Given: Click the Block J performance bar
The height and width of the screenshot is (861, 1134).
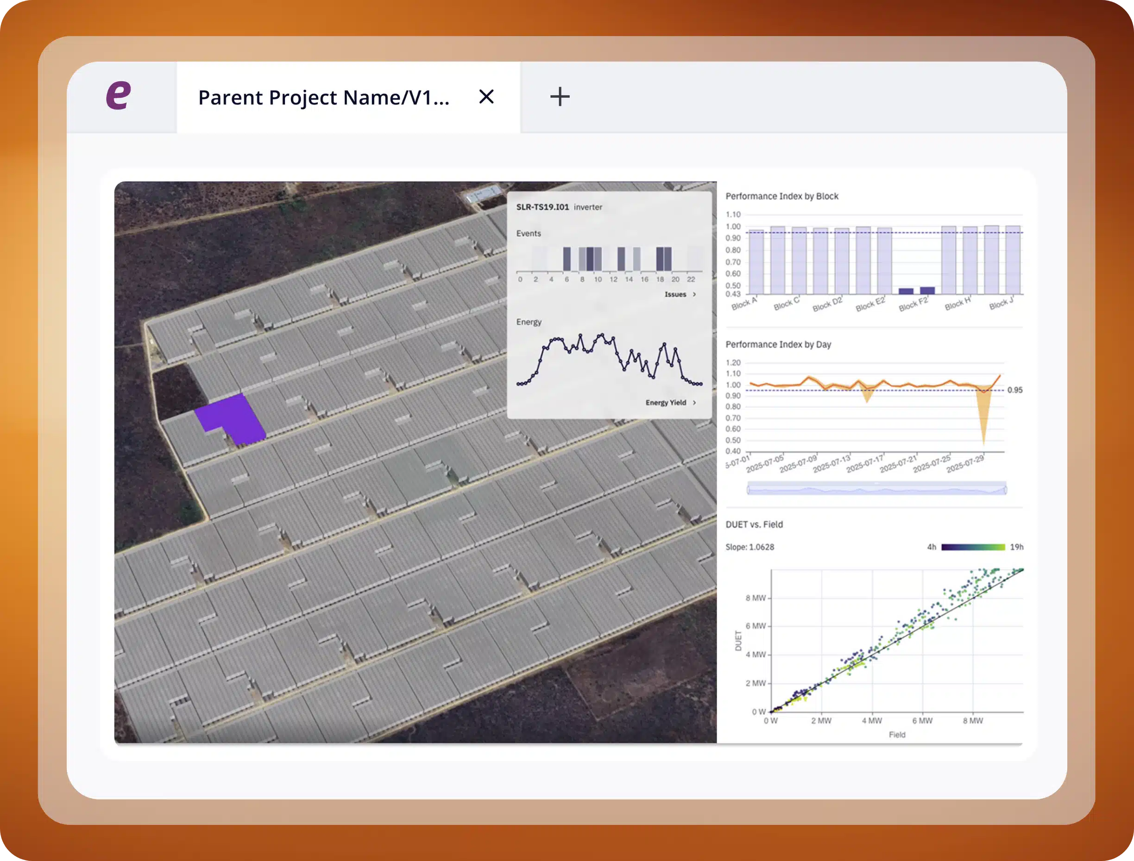Looking at the screenshot, I should pyautogui.click(x=1013, y=260).
